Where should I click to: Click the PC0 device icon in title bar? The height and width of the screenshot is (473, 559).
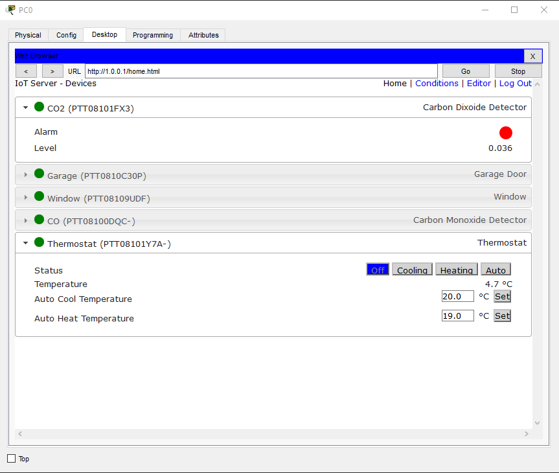coord(9,10)
